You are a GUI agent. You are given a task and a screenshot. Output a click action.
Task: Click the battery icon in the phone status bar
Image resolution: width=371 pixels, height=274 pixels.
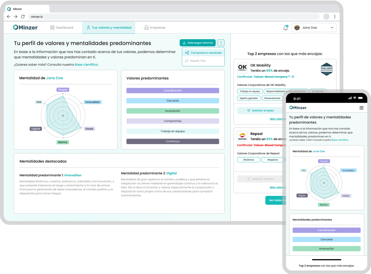[361, 98]
